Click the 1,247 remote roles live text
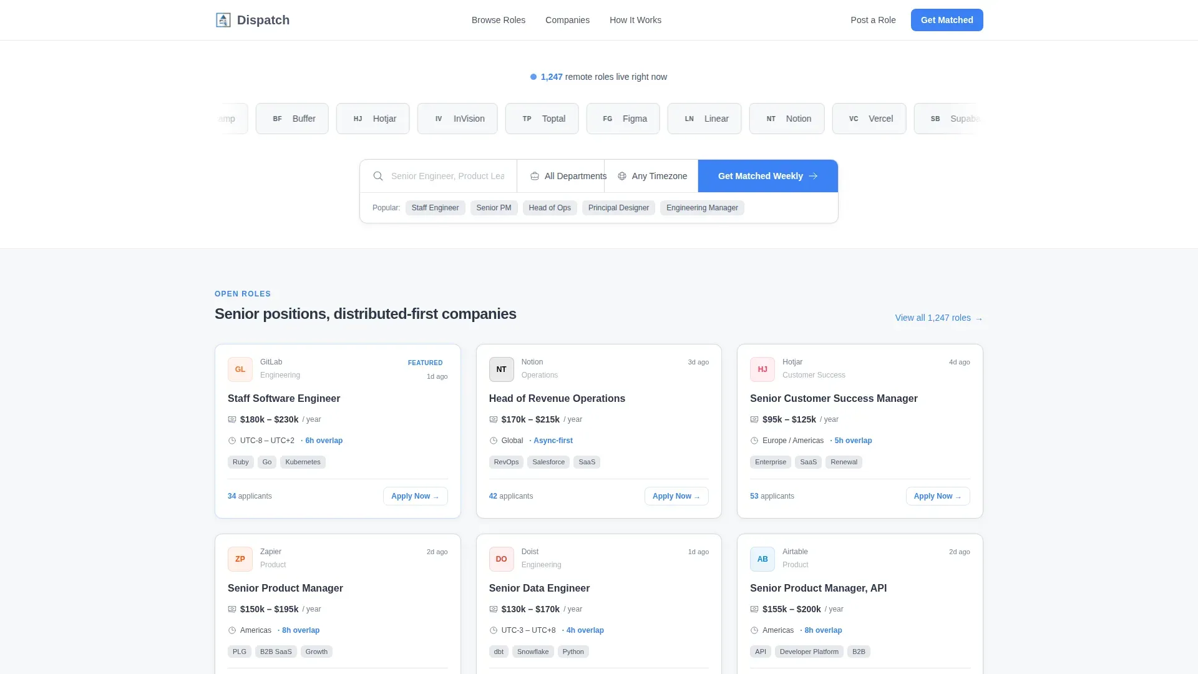The width and height of the screenshot is (1198, 674). (604, 77)
